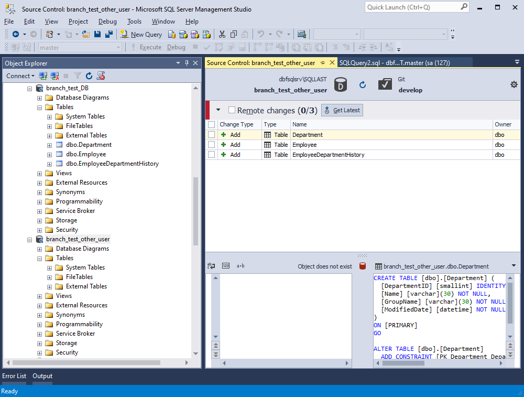The image size is (524, 397).
Task: Toggle the whitespace a·b compare option
Action: (x=241, y=266)
